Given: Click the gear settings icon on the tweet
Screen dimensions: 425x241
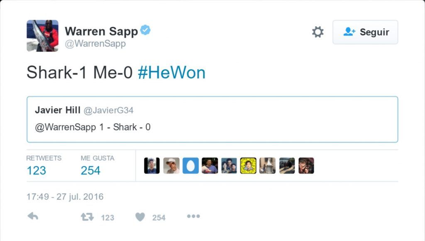Looking at the screenshot, I should [318, 32].
